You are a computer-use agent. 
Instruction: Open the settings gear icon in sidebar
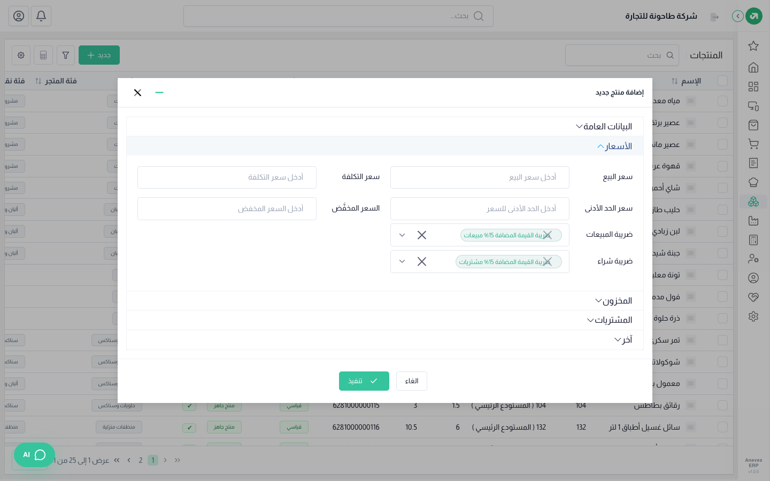pyautogui.click(x=753, y=316)
